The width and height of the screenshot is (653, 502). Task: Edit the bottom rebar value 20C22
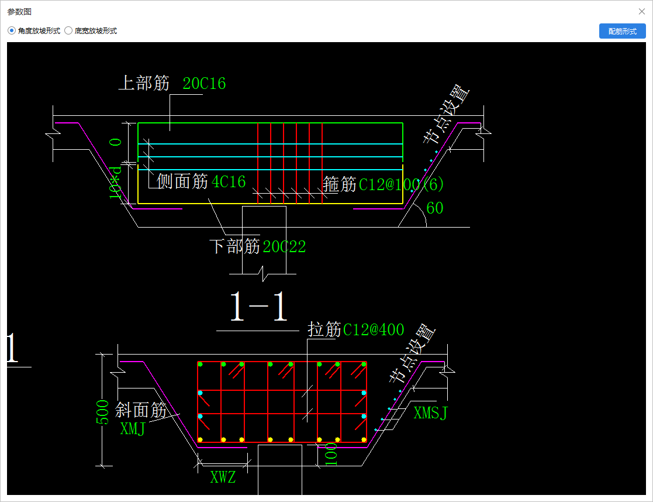point(284,246)
